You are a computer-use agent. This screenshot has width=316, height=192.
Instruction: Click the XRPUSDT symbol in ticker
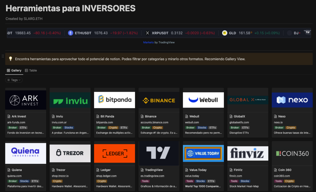click(160, 33)
